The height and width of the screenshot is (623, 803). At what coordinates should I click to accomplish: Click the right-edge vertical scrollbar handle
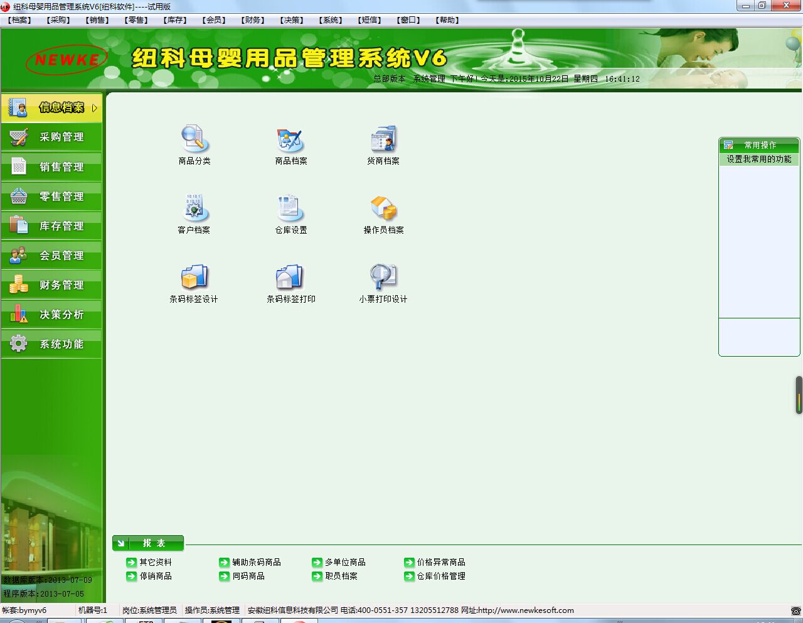799,395
